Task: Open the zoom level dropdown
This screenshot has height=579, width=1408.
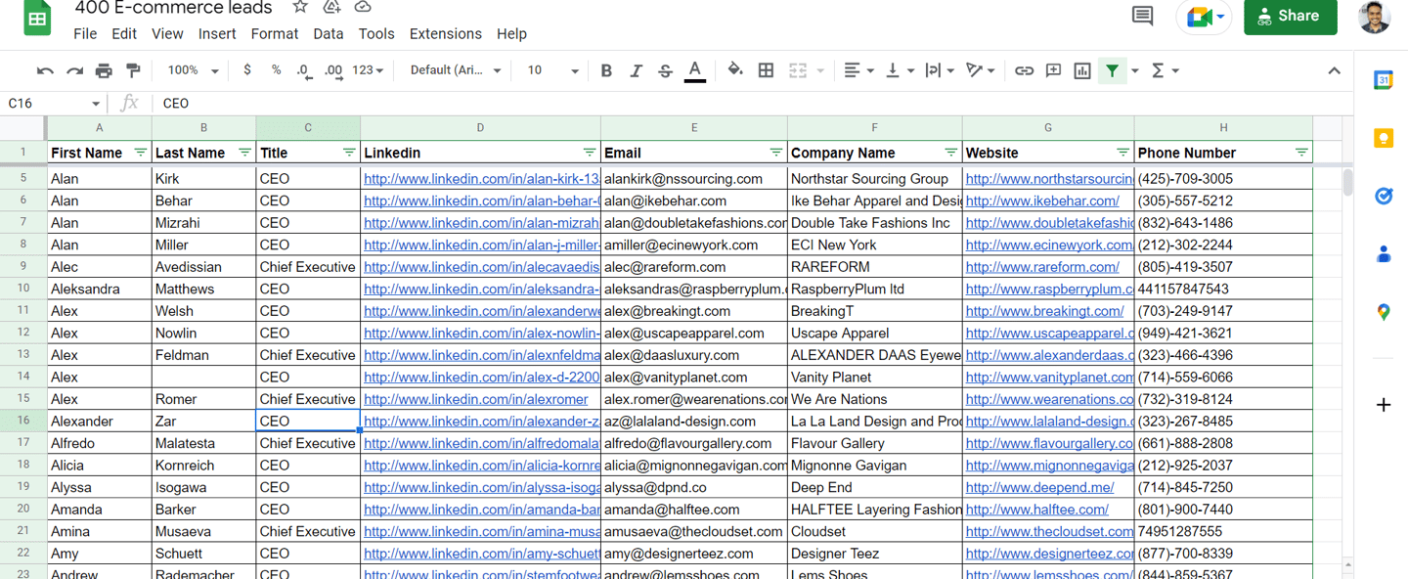Action: tap(192, 70)
